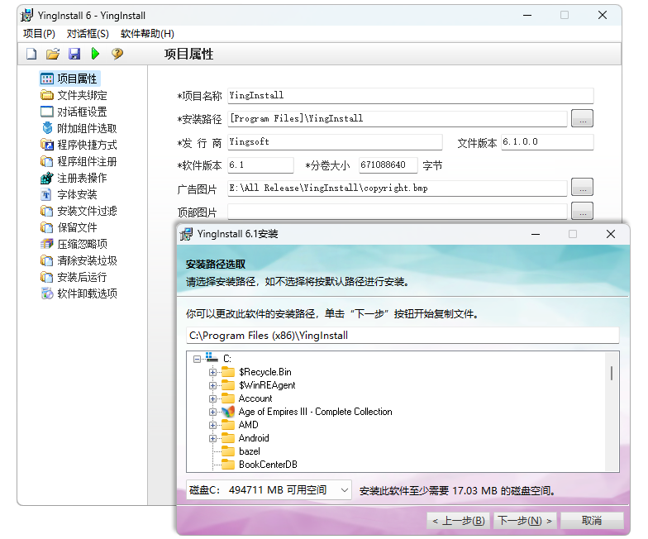Image resolution: width=648 pixels, height=539 pixels.
Task: Click the 广告图片 path field
Action: [x=398, y=188]
